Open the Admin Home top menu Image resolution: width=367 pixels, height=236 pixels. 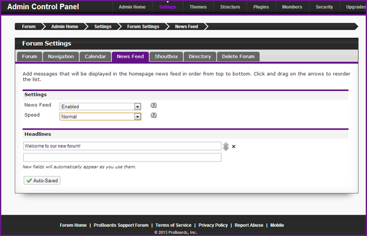click(132, 7)
